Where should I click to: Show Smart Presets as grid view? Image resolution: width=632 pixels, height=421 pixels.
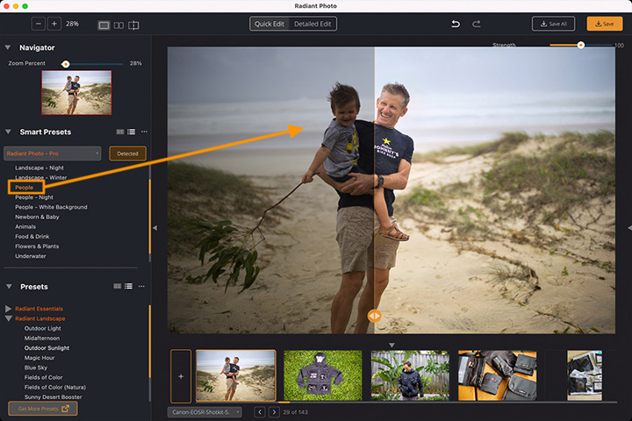pyautogui.click(x=120, y=132)
